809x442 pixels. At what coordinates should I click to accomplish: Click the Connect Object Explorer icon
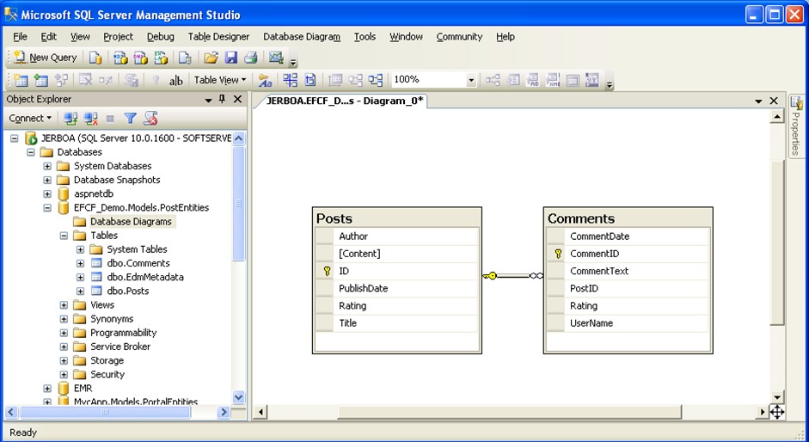pos(70,119)
